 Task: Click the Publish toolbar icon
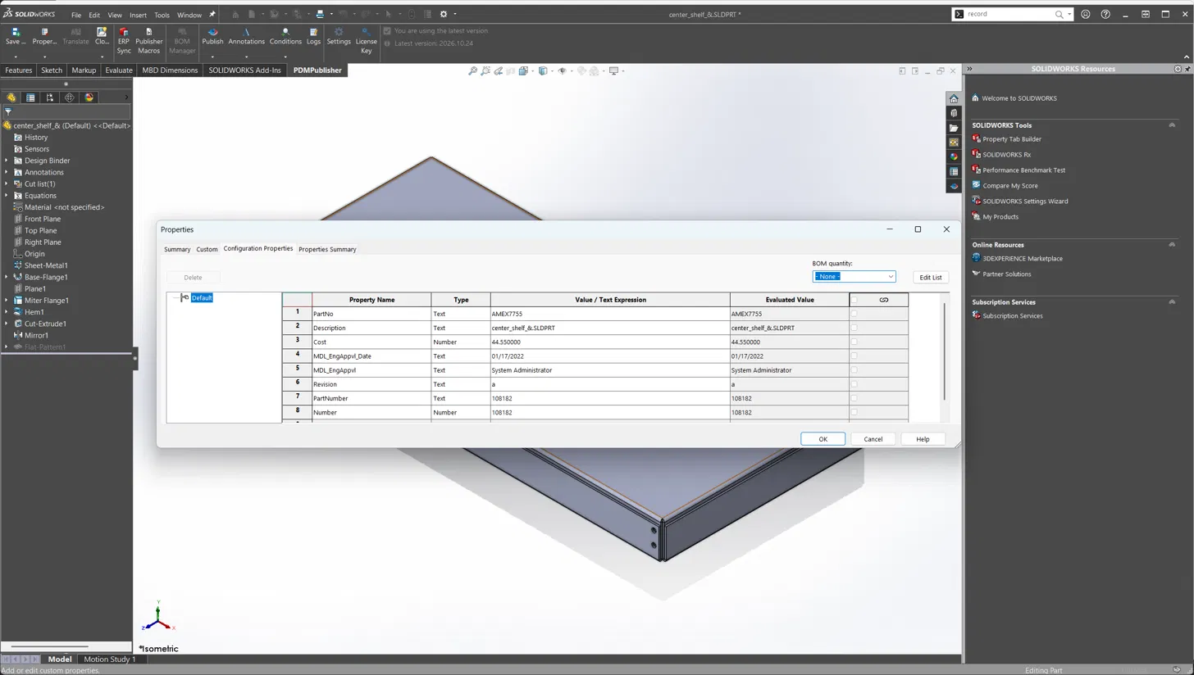pos(212,36)
